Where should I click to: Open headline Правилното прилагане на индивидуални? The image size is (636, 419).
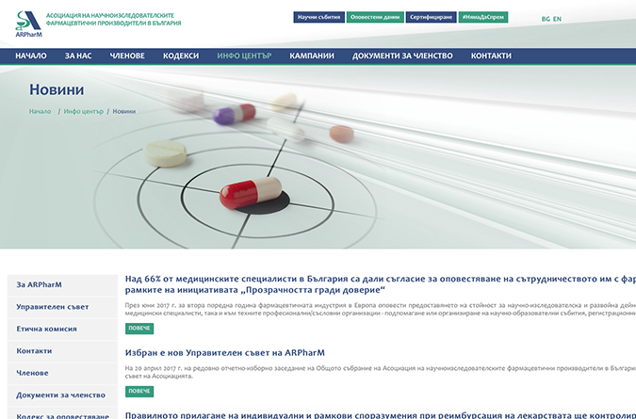pos(381,415)
